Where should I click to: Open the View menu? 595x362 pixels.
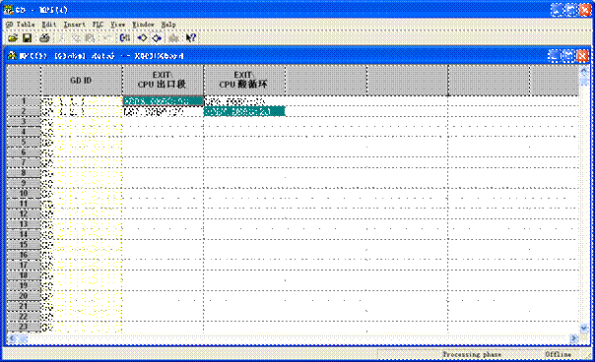tap(118, 25)
